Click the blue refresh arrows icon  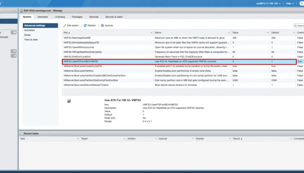click(85, 26)
